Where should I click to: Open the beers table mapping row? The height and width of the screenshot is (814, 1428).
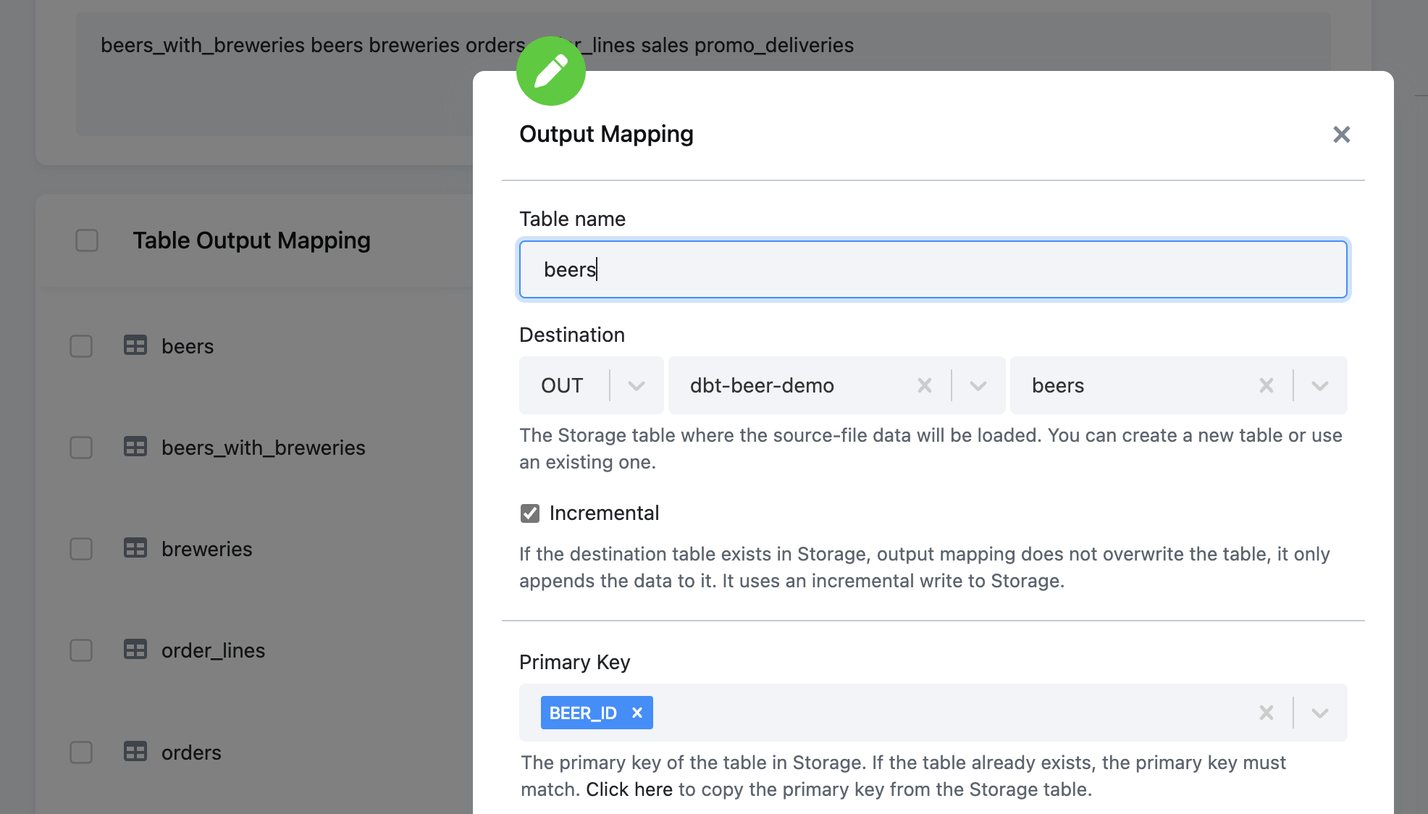(188, 346)
